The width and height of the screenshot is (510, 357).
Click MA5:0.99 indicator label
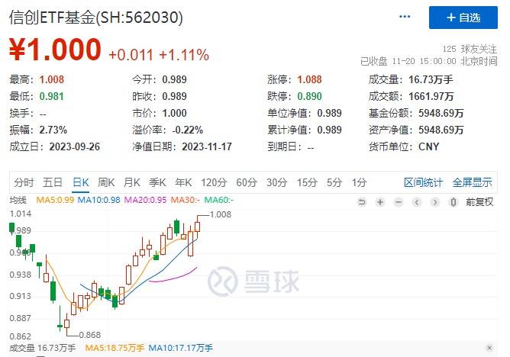(55, 200)
